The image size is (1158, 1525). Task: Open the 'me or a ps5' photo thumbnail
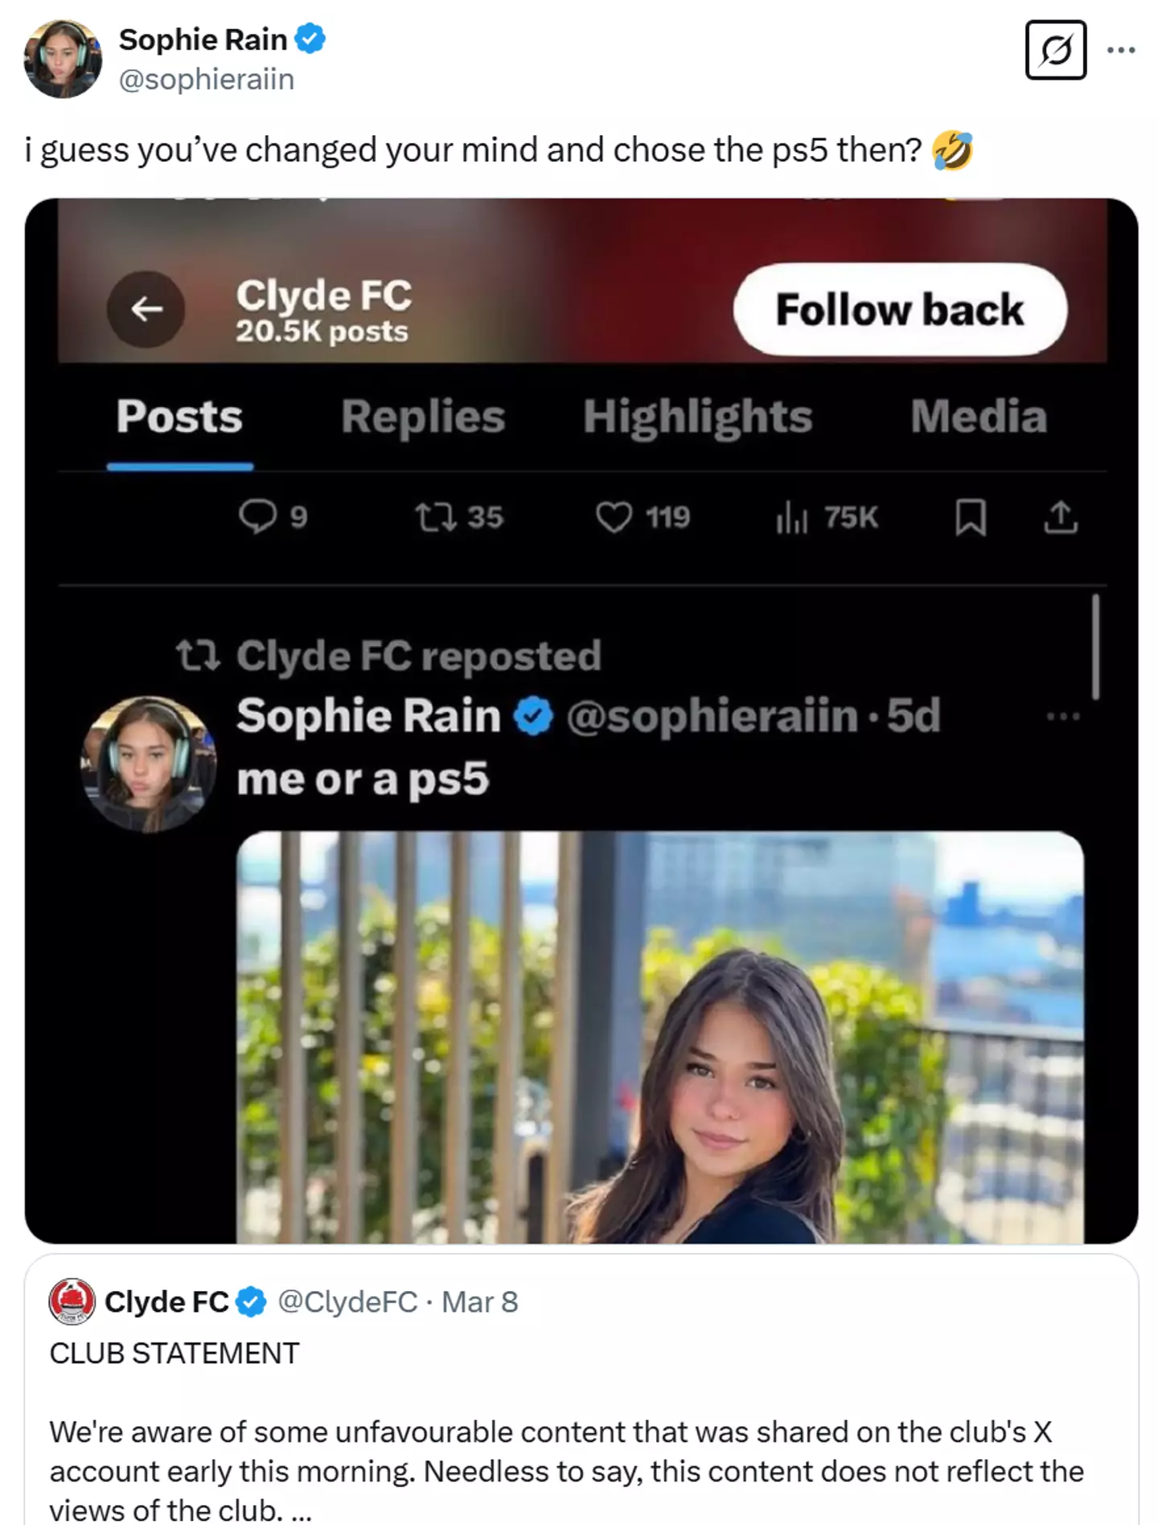(x=659, y=1038)
